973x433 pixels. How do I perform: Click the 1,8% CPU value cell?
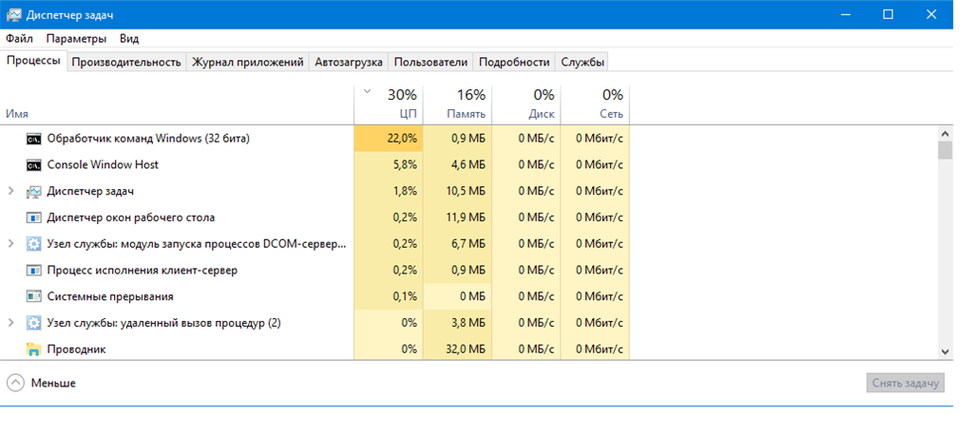[389, 191]
